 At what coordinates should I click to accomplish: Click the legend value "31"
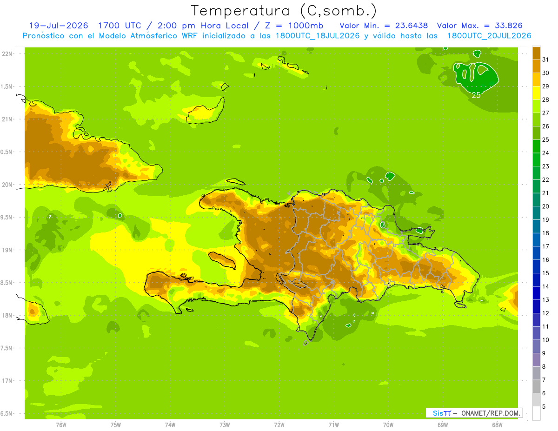click(x=545, y=60)
